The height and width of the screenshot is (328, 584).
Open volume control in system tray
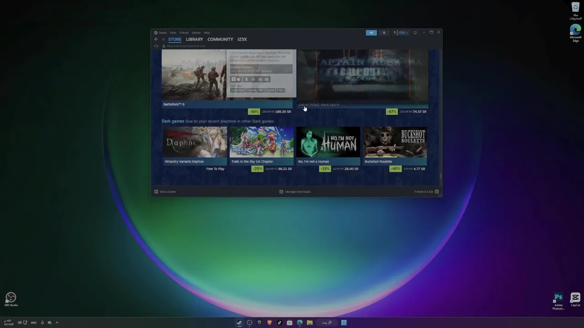tap(19, 323)
